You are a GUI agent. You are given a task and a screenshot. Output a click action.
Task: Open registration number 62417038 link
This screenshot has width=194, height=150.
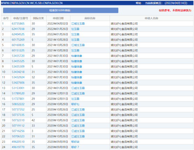pos(18,29)
